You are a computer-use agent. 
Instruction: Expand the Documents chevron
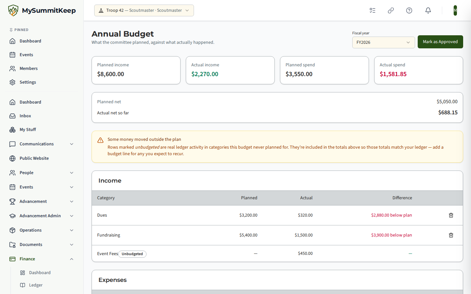pyautogui.click(x=72, y=245)
